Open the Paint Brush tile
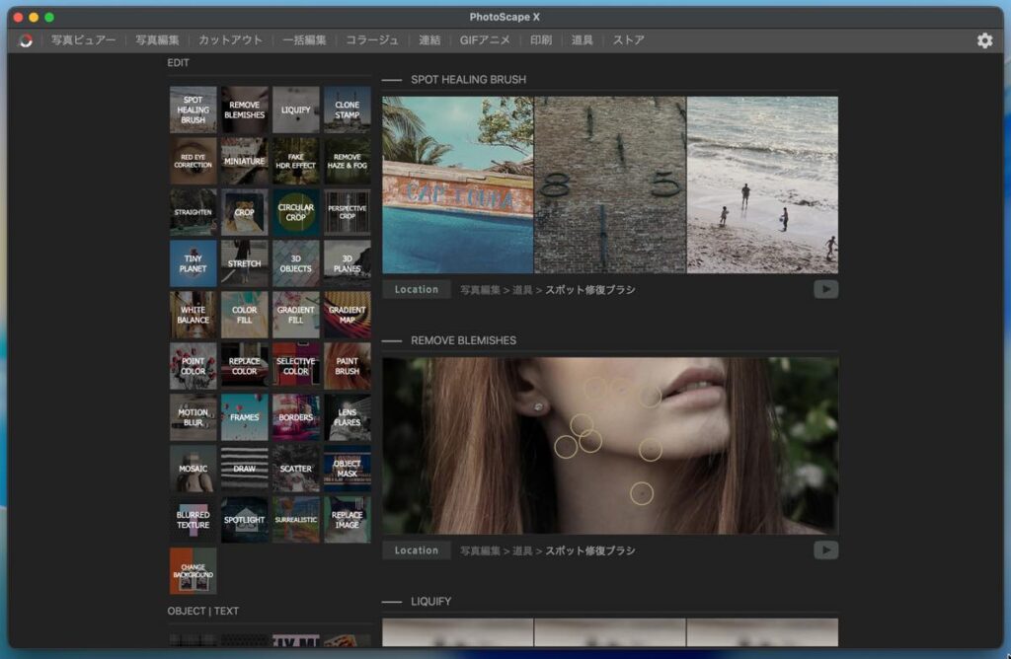This screenshot has height=659, width=1011. click(x=347, y=366)
